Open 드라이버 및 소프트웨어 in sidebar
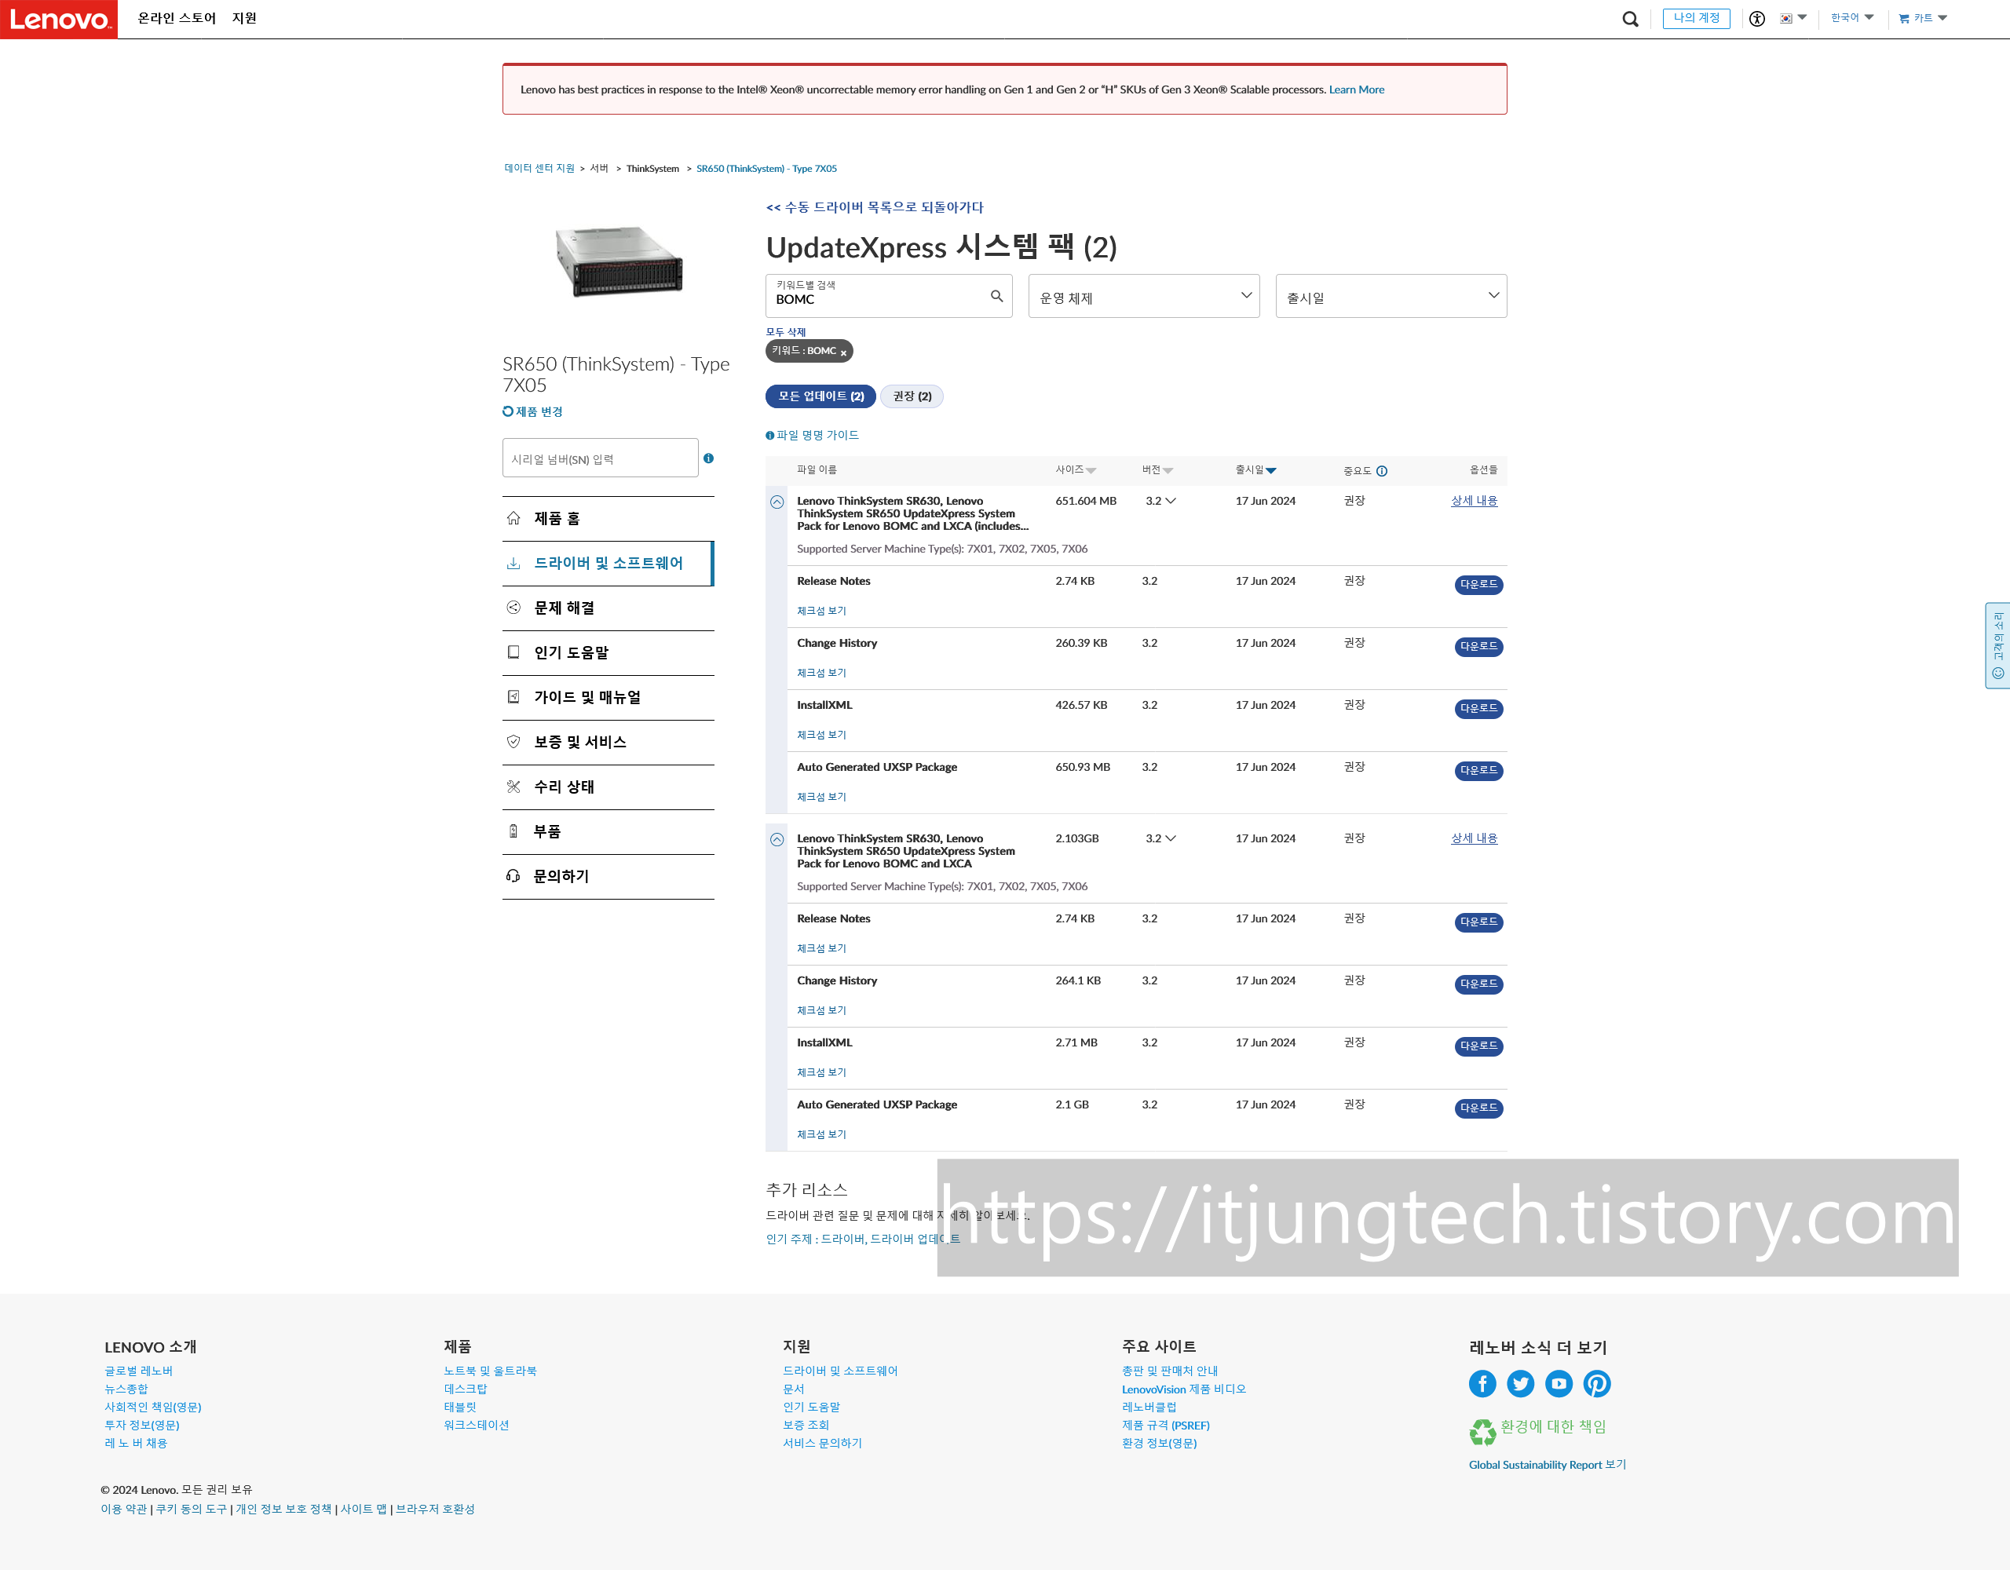The height and width of the screenshot is (1570, 2010). pos(608,563)
